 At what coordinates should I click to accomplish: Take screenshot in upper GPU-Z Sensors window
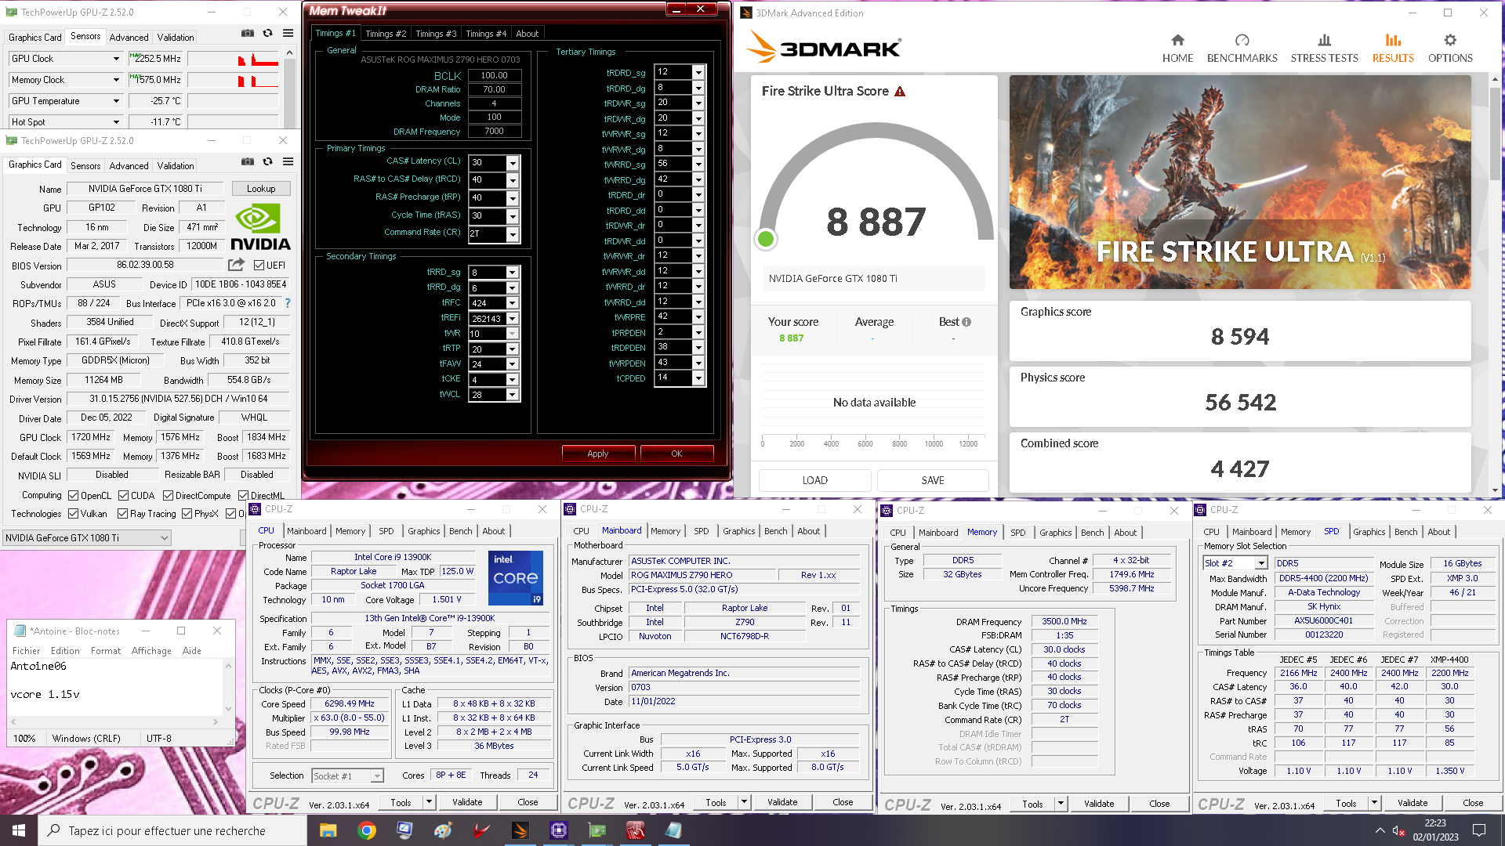coord(248,34)
